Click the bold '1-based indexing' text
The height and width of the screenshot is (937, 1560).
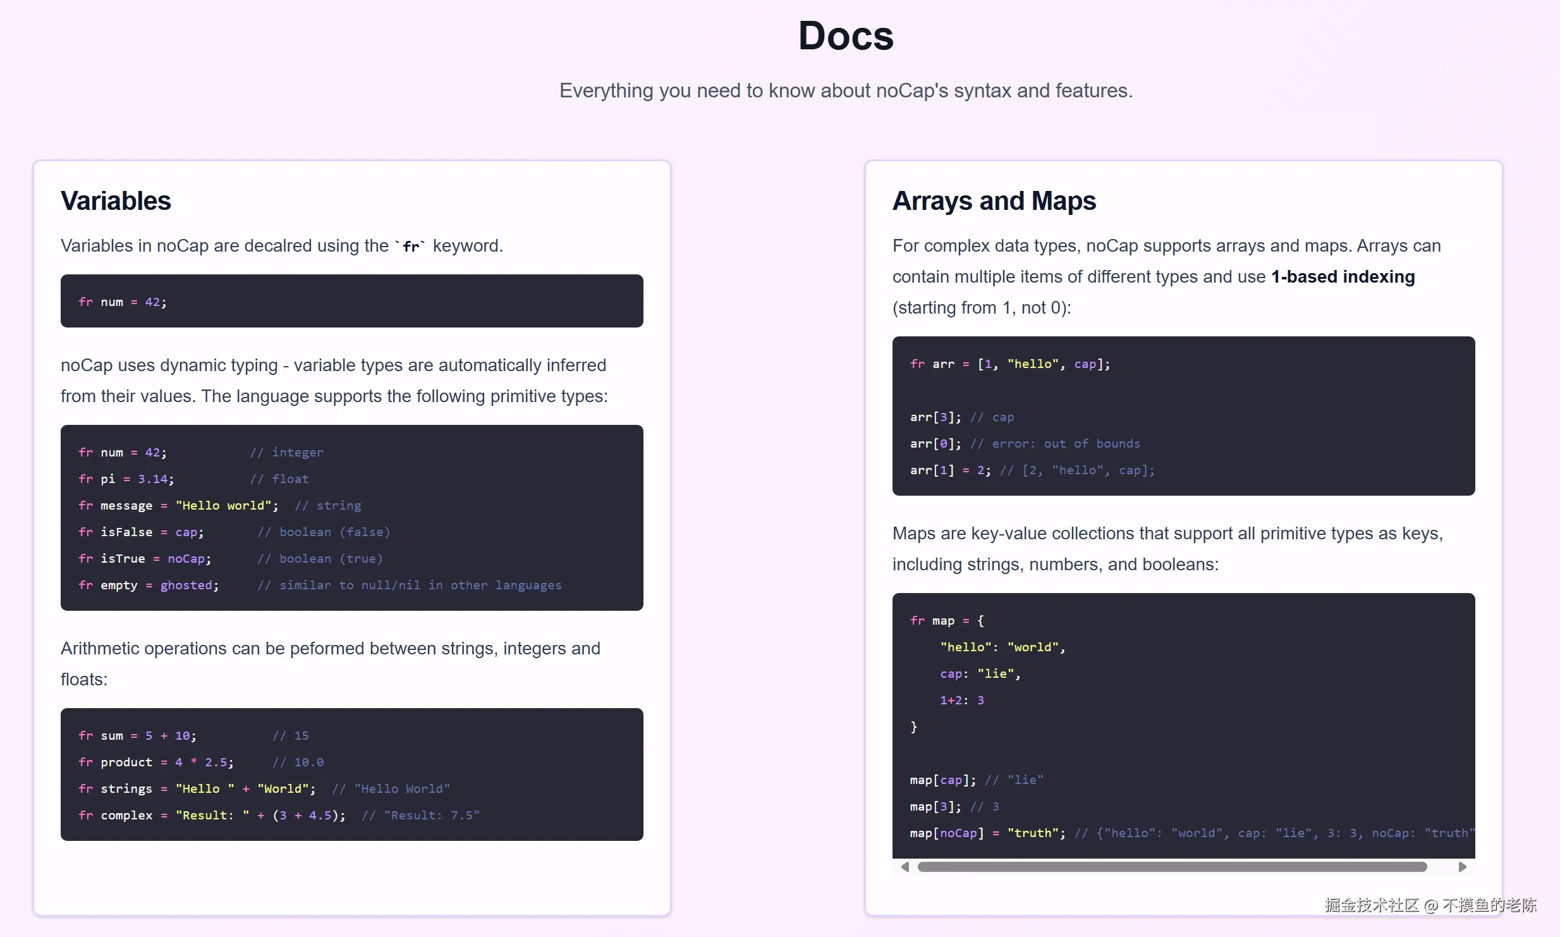coord(1343,277)
